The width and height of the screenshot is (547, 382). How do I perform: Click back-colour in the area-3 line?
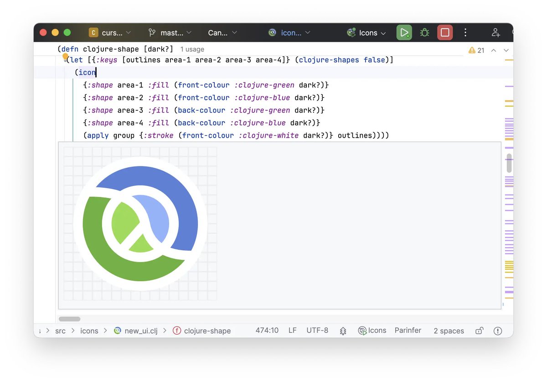pos(201,110)
